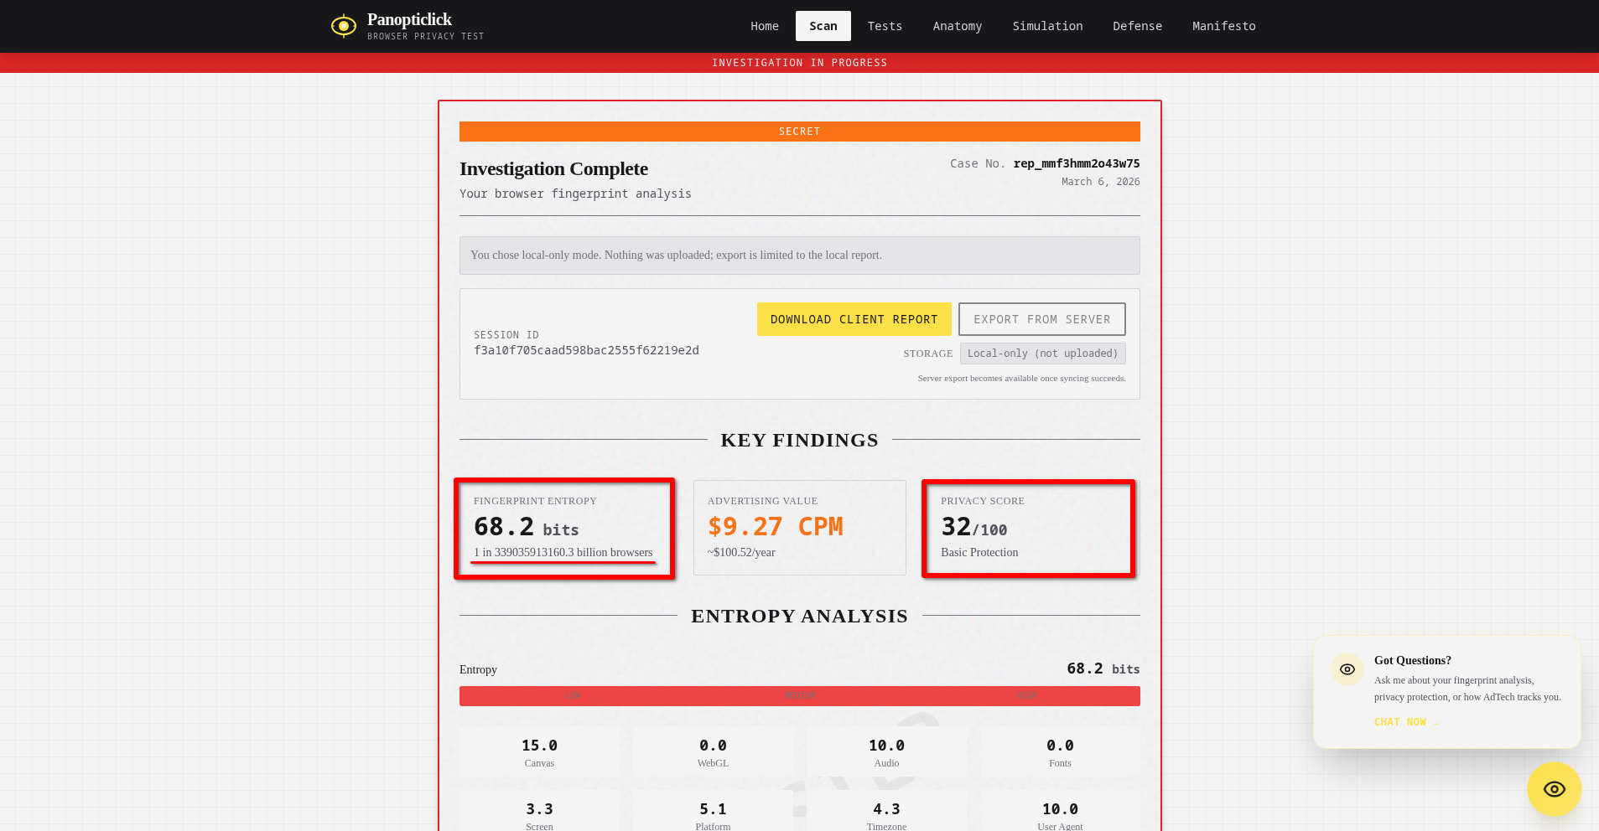
Task: Click the Panopticlick site title
Action: click(x=409, y=19)
